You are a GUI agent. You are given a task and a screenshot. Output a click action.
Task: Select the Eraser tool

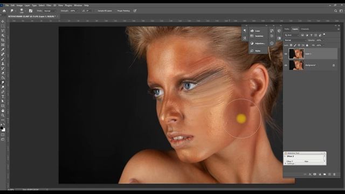pos(3,73)
